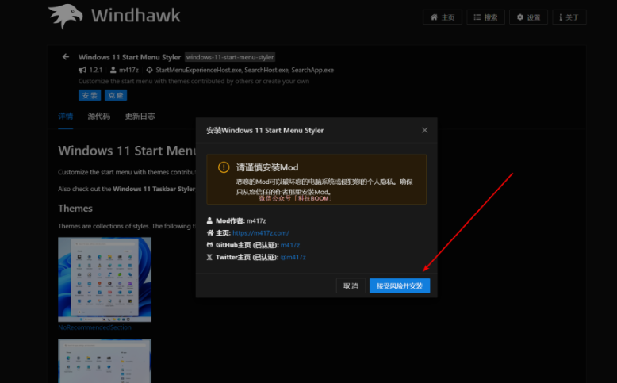Click the Mod作者 author row
Image resolution: width=617 pixels, height=383 pixels.
(x=236, y=220)
